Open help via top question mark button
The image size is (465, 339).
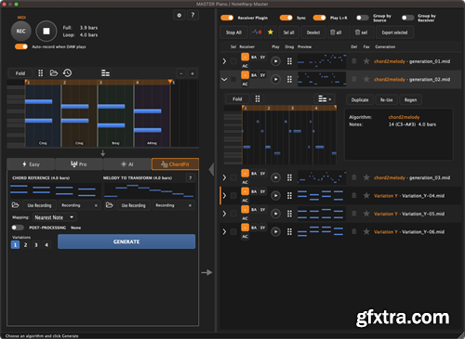[193, 15]
